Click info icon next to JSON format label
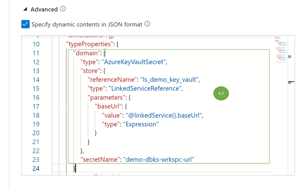Screen dimensions: 306x190 pyautogui.click(x=147, y=24)
